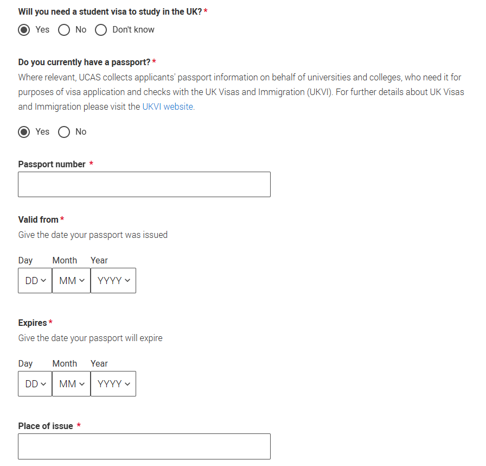Open the Valid from Month dropdown
The image size is (486, 466).
point(71,281)
